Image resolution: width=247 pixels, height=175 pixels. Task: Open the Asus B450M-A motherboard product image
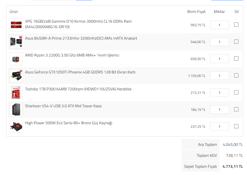[x=16, y=42]
